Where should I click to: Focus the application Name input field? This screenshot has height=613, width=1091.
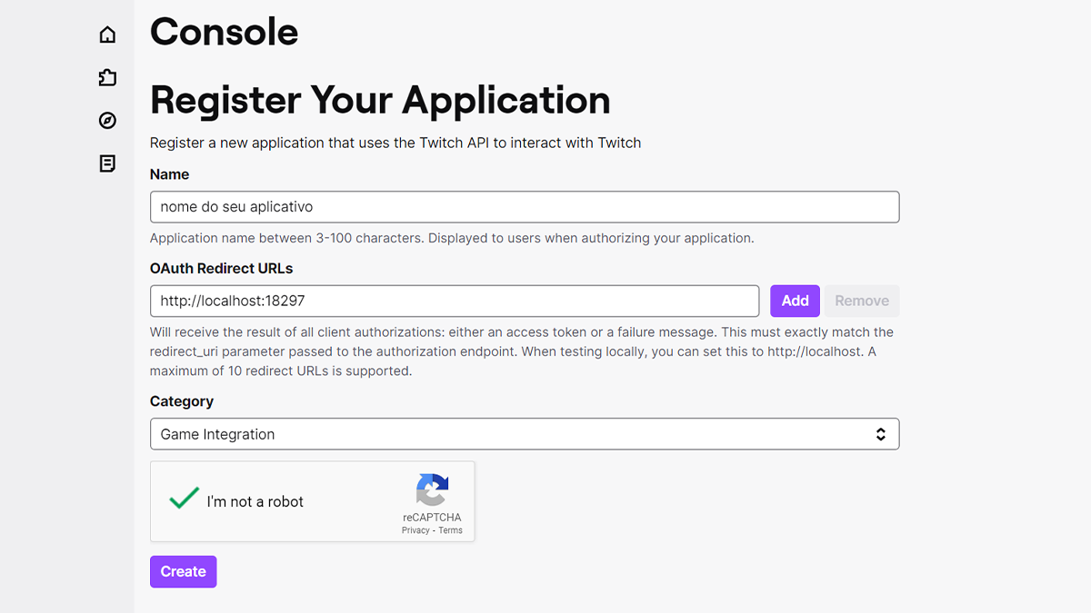pos(525,207)
